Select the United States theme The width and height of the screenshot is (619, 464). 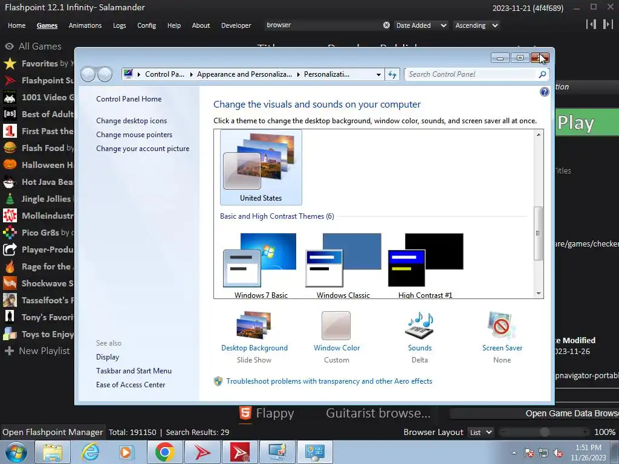261,167
